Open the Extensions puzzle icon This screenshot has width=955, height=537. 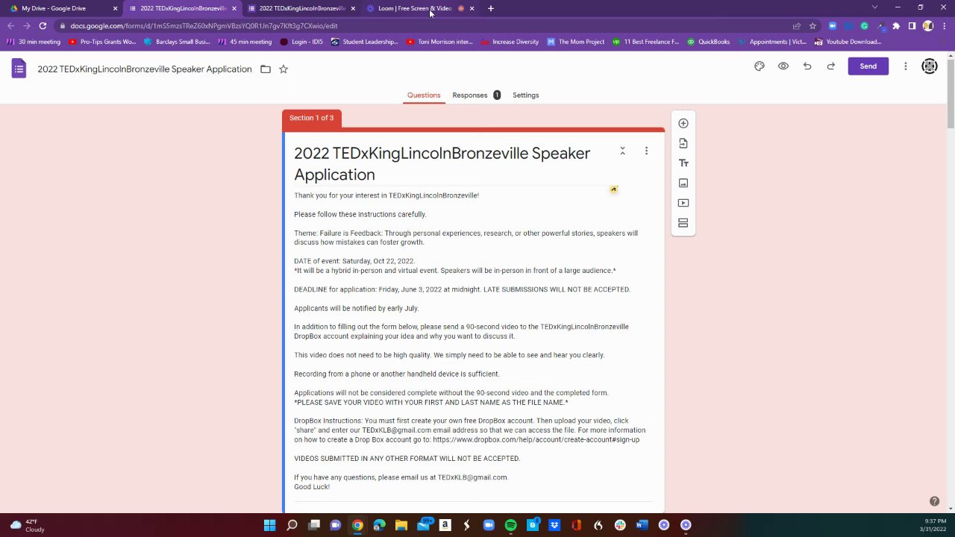pos(896,26)
